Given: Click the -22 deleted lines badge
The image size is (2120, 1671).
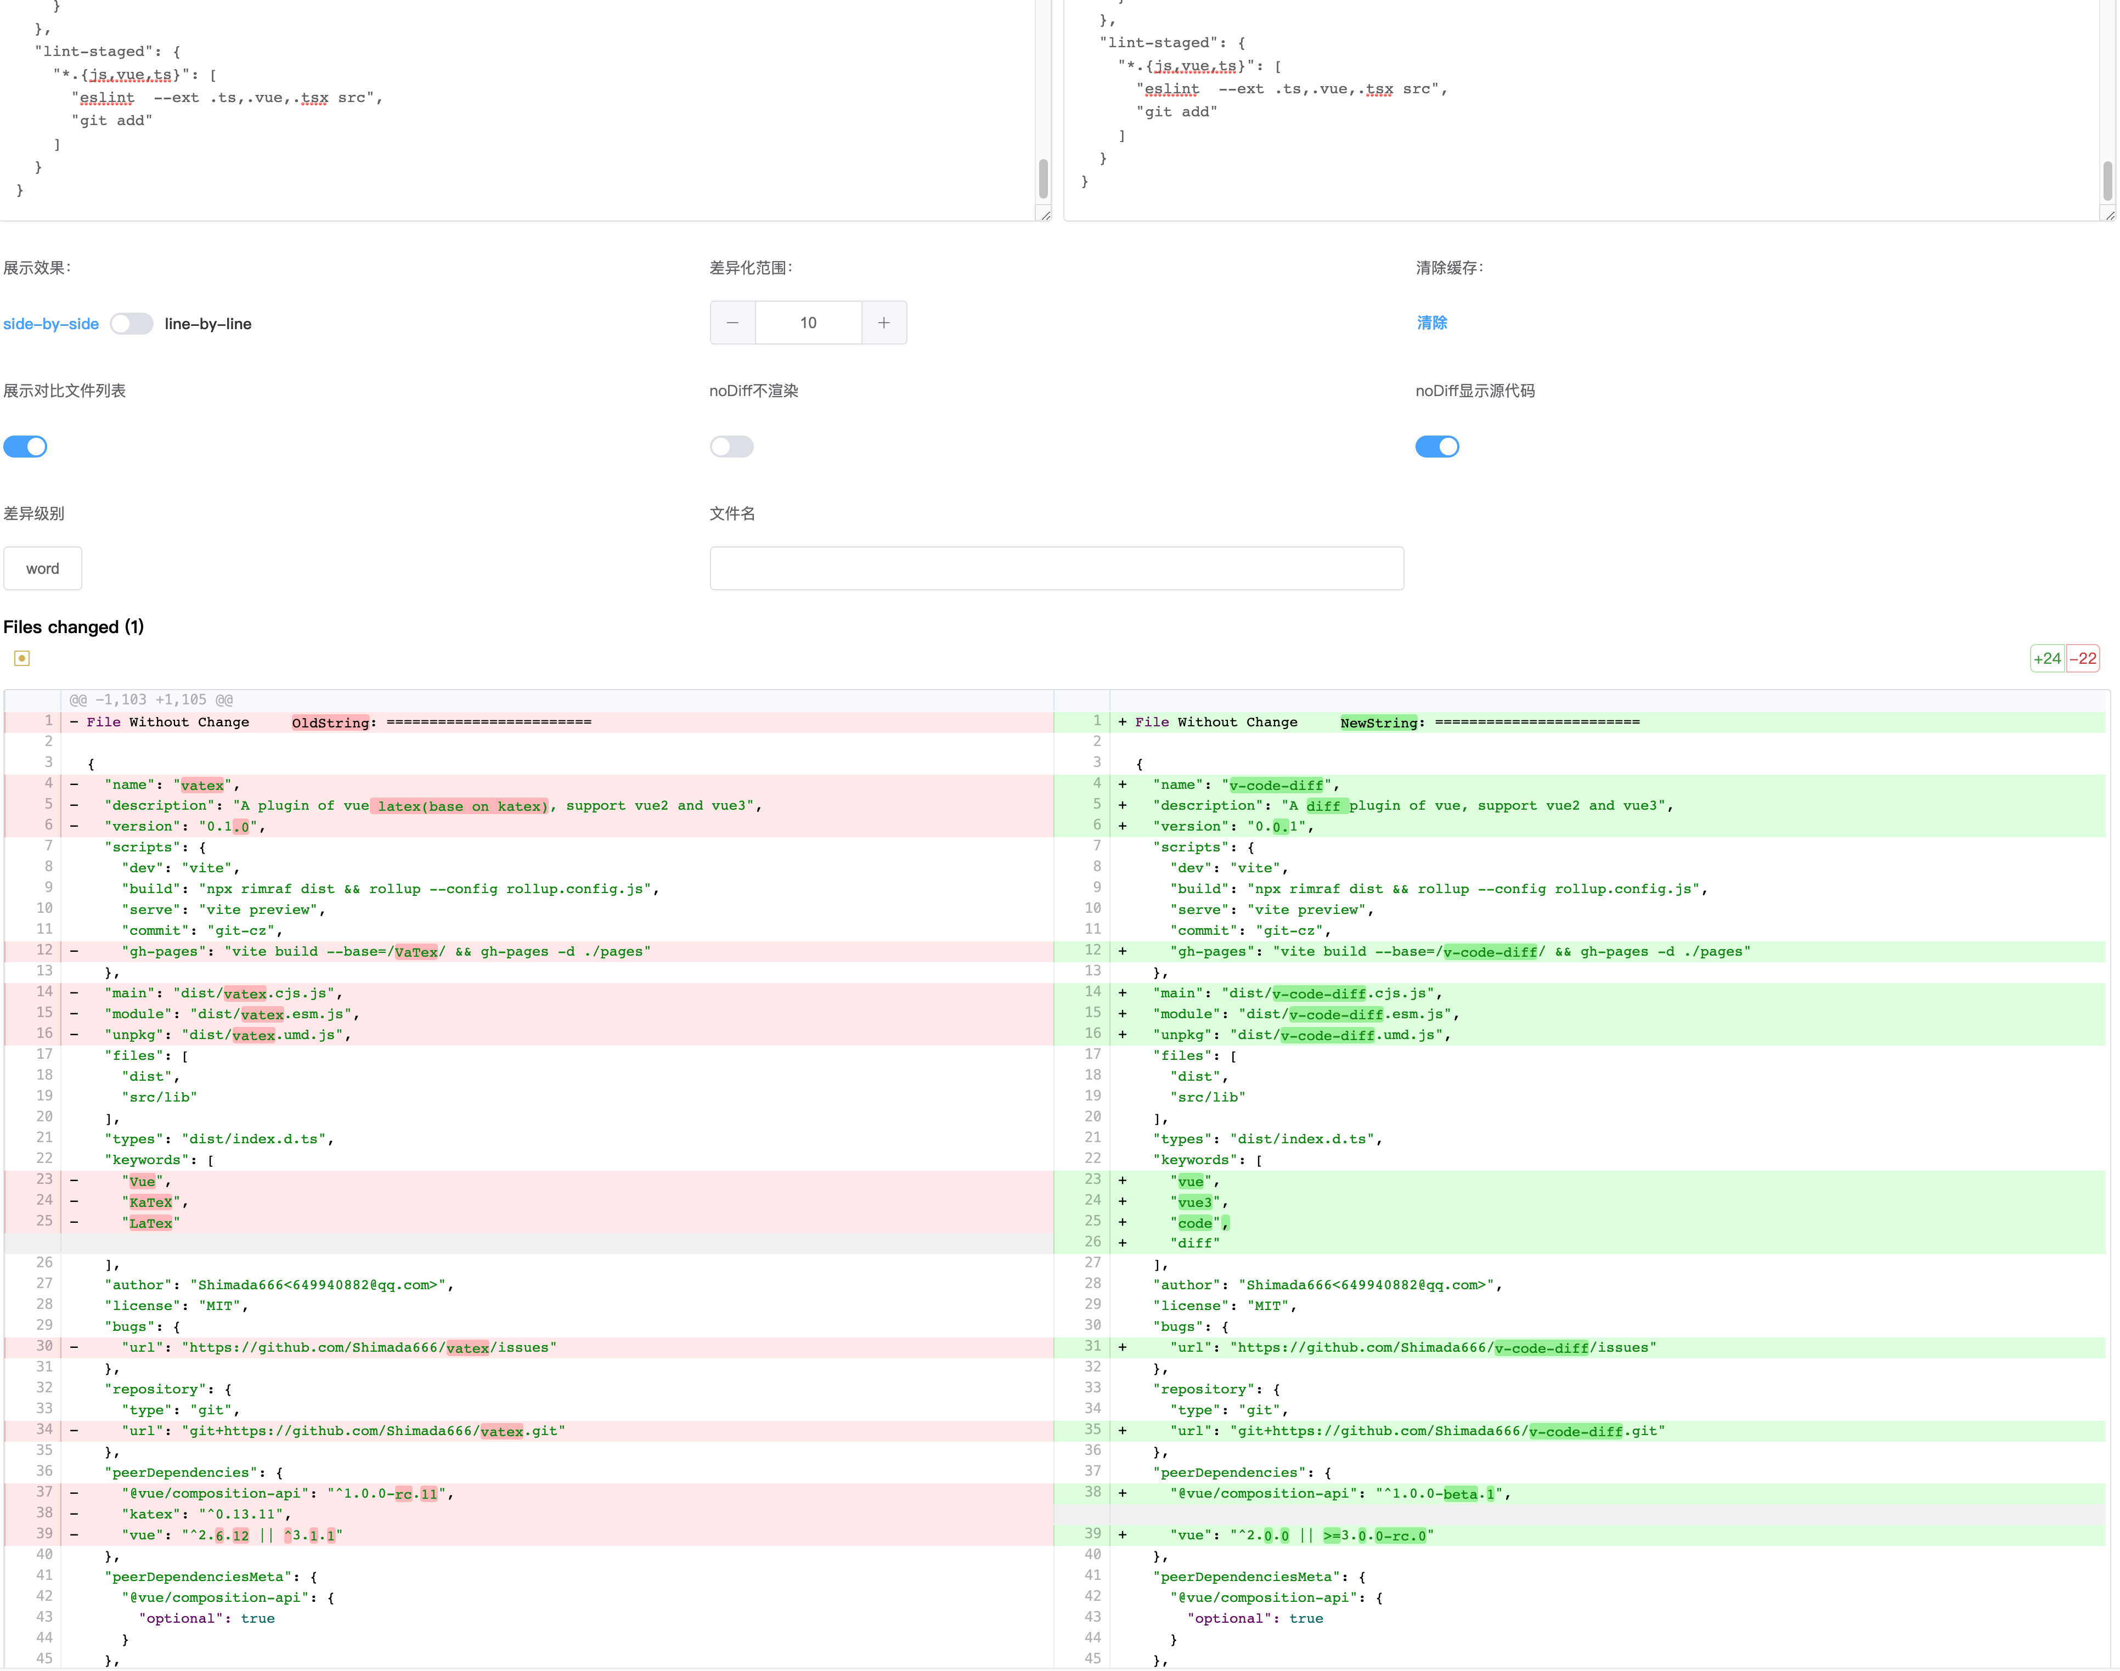Looking at the screenshot, I should [2083, 658].
